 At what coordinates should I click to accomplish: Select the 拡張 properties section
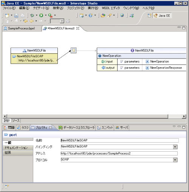[x=18, y=153]
